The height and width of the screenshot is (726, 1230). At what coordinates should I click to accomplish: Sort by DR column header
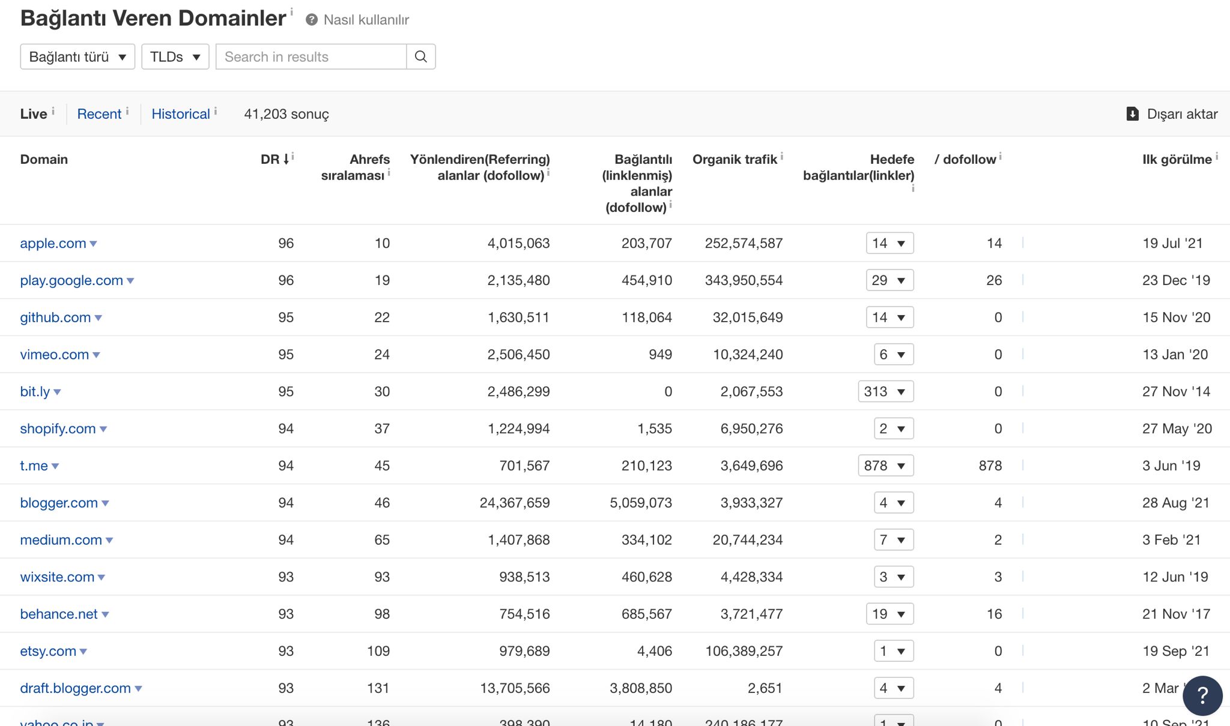coord(270,159)
